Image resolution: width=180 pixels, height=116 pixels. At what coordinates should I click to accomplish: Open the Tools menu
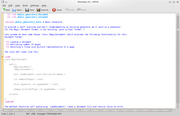(25, 5)
